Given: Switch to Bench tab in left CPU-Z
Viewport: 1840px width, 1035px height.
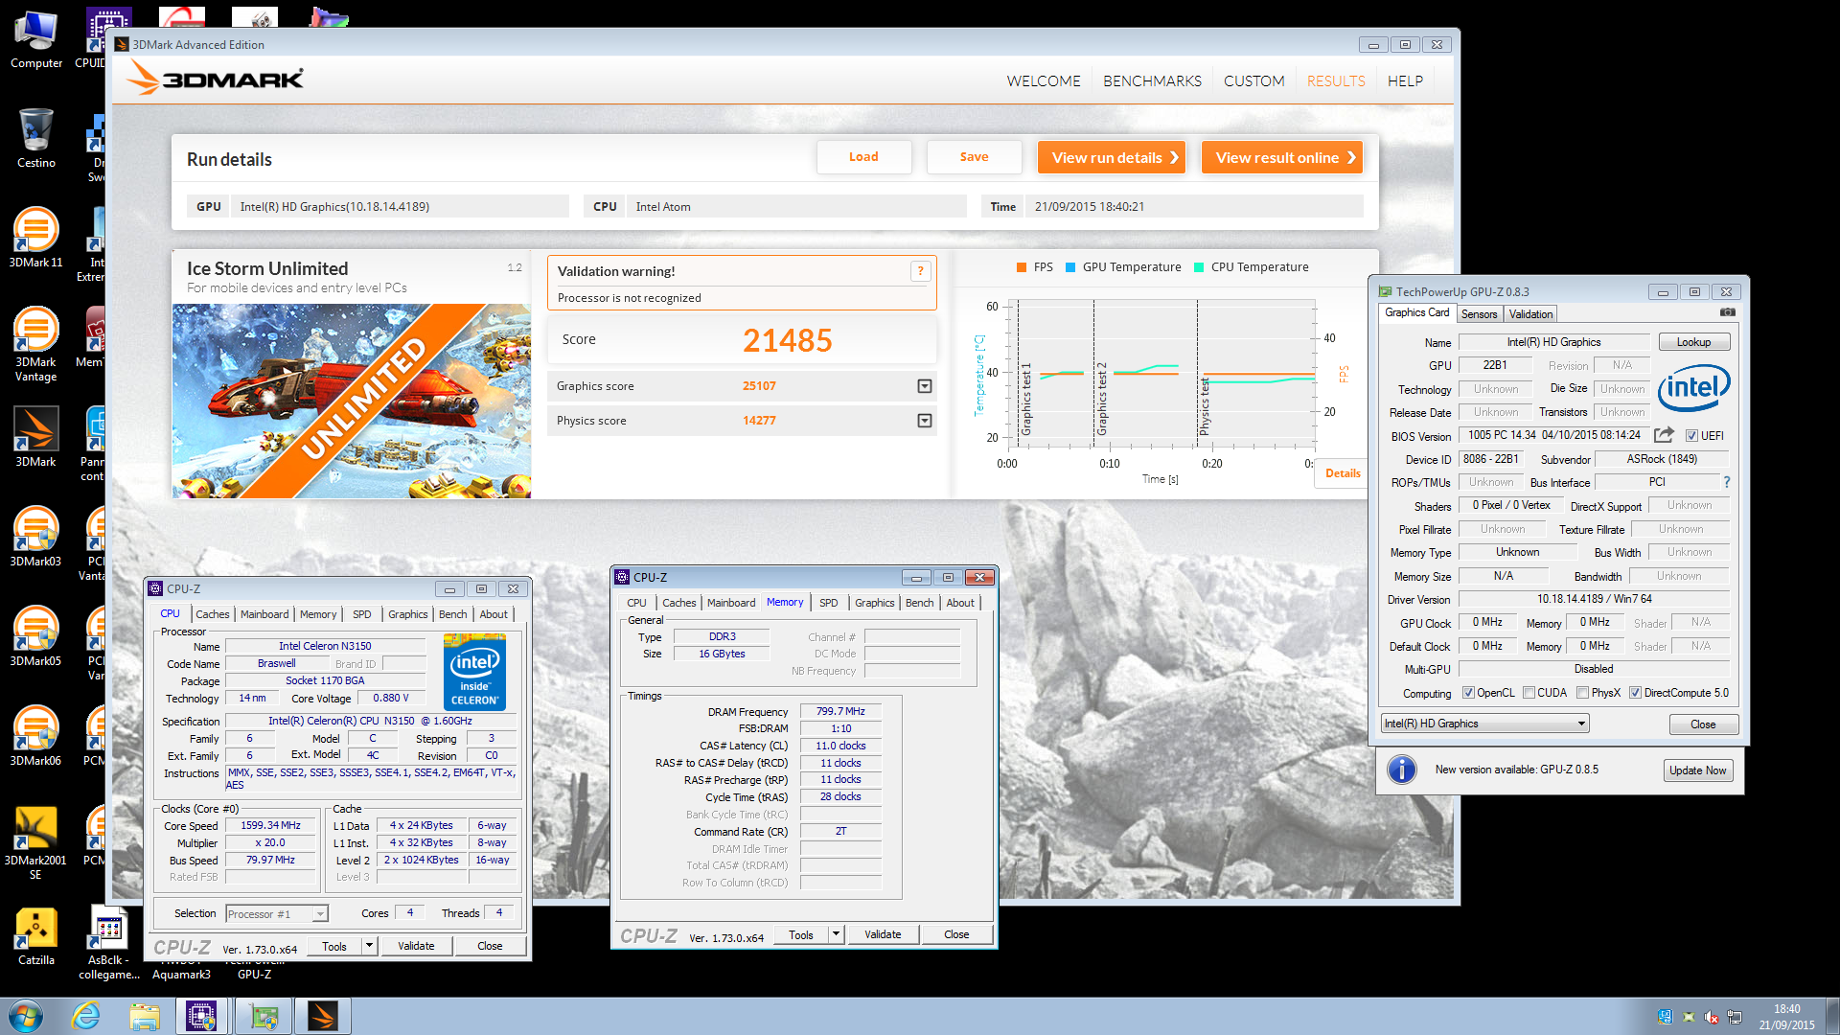Looking at the screenshot, I should (452, 614).
